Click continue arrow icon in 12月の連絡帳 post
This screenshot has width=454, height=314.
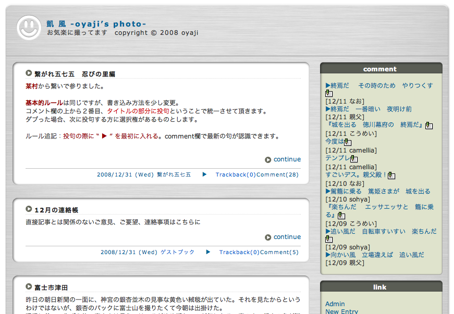[268, 237]
